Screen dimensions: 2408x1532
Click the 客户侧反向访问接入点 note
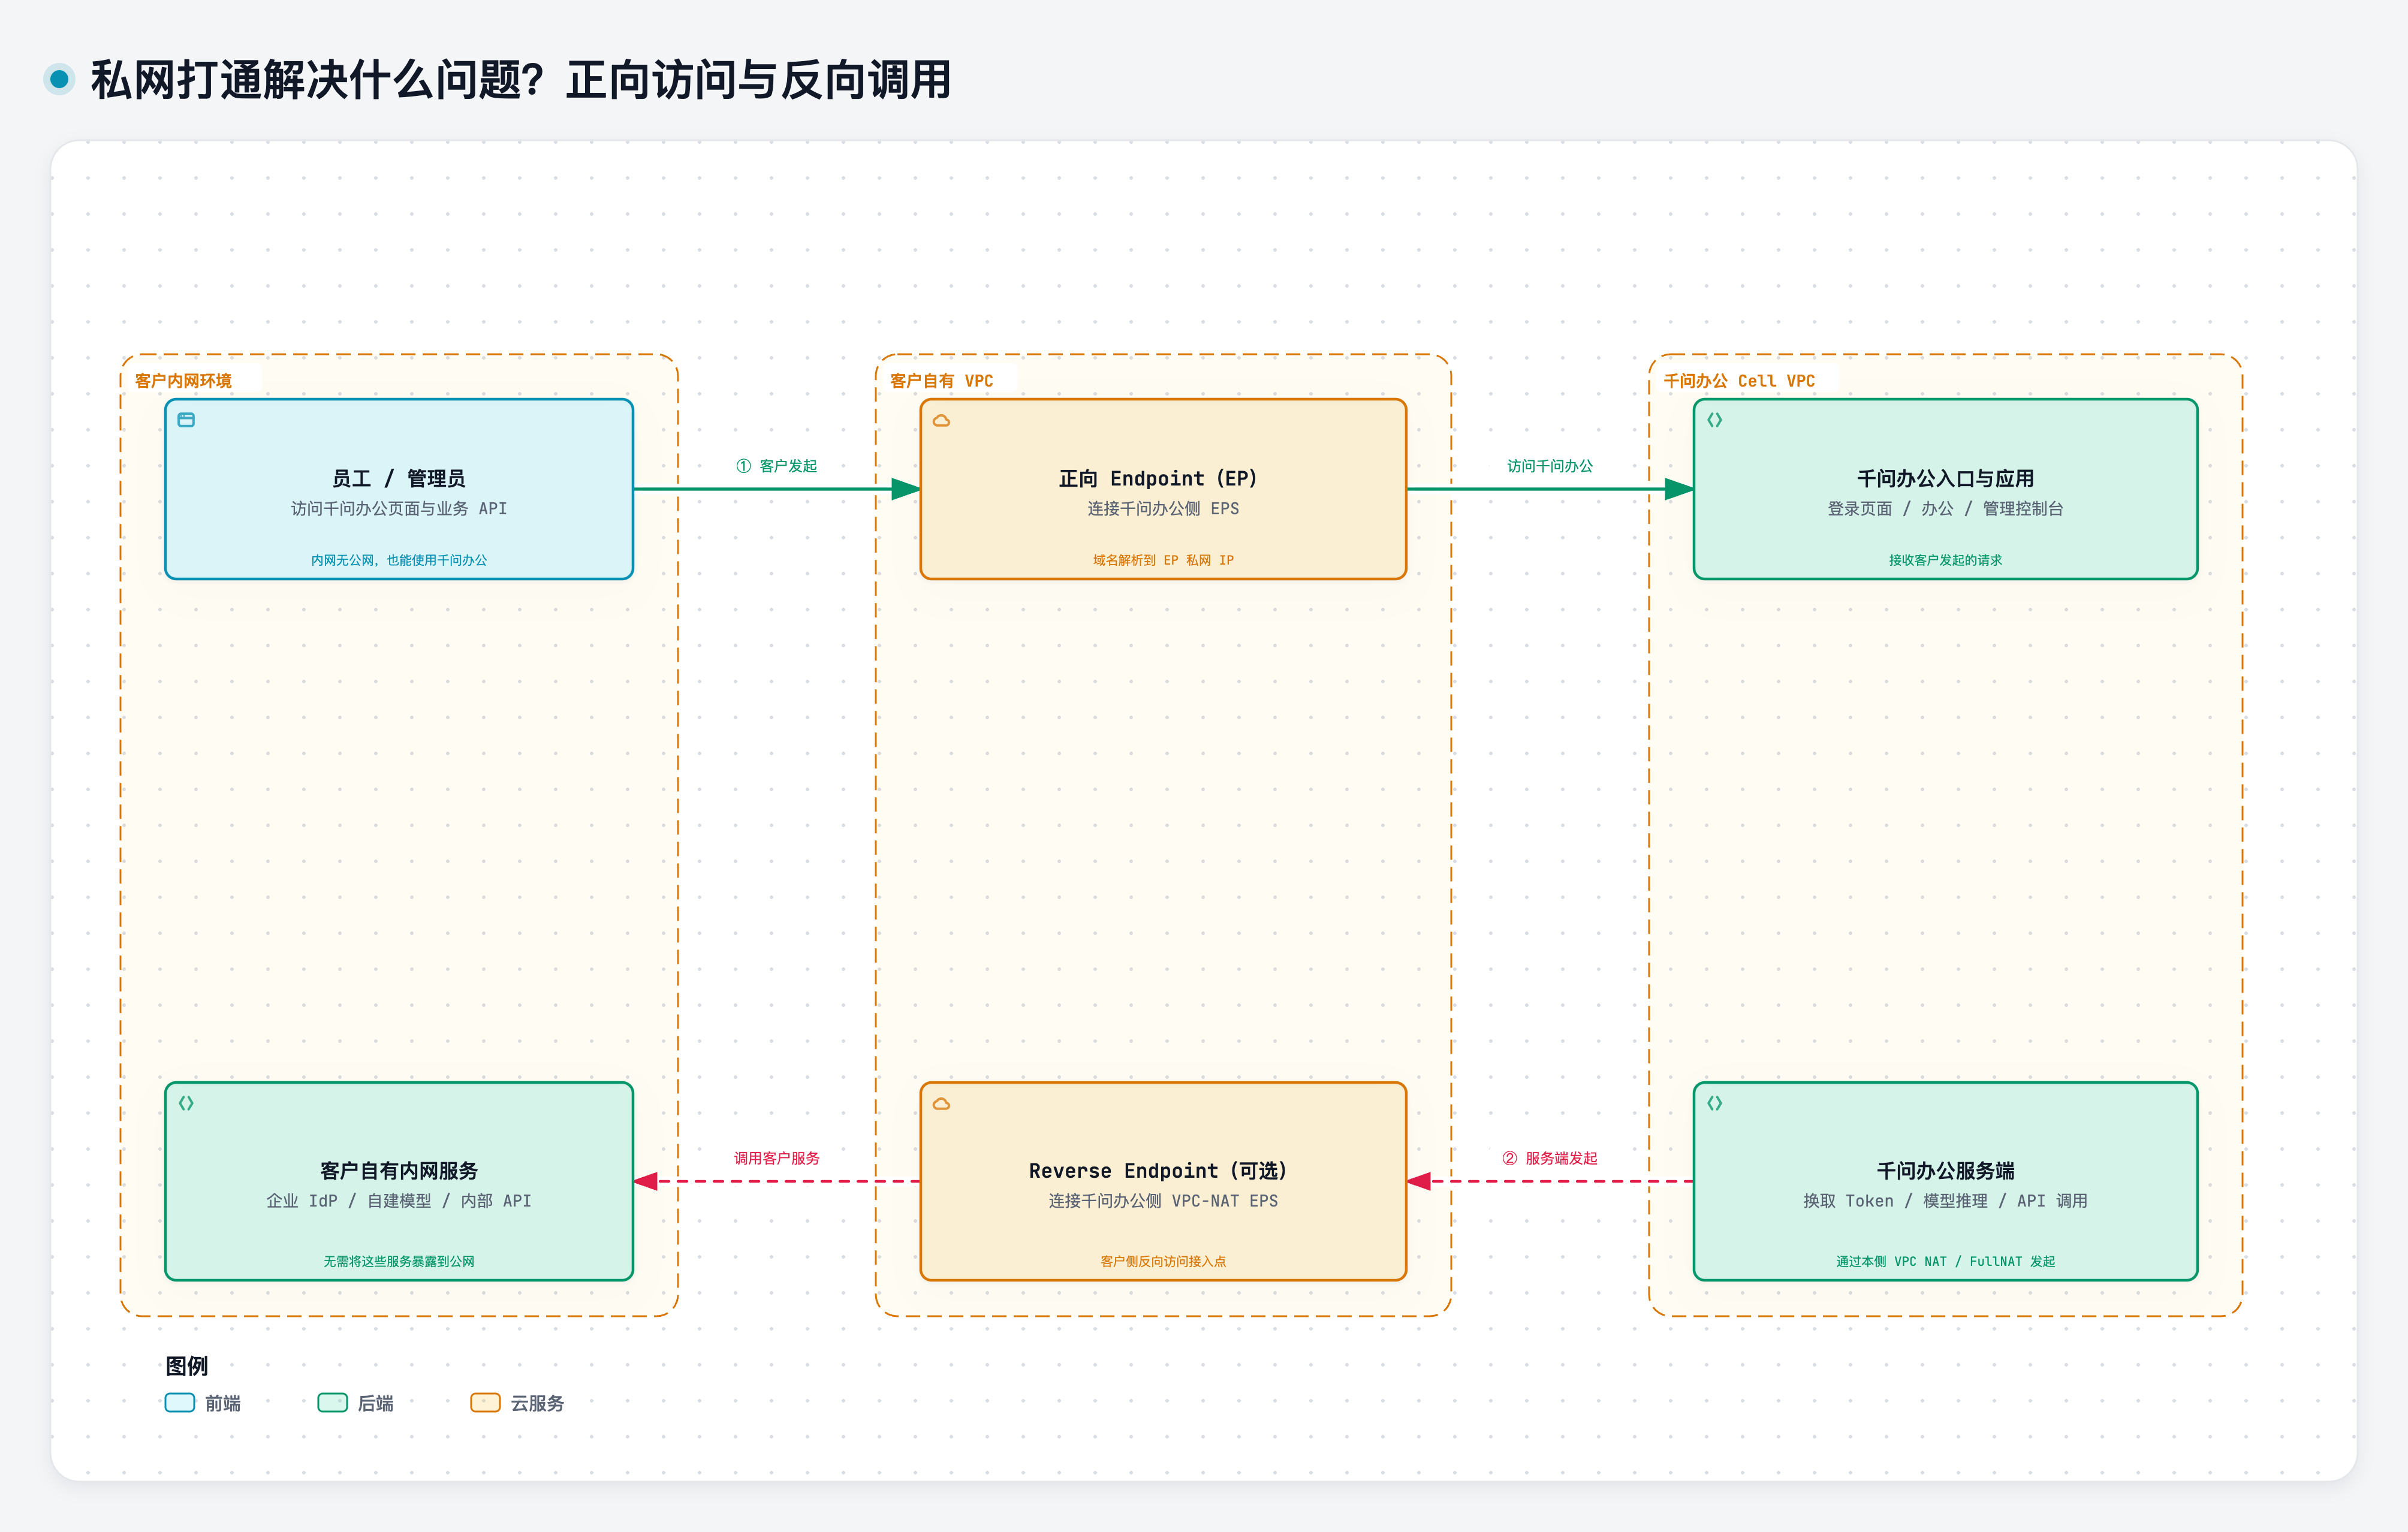pyautogui.click(x=1163, y=1261)
